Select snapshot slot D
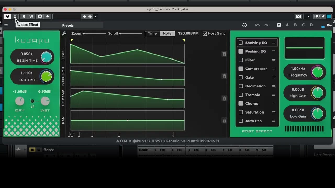This screenshot has width=335, height=188. point(311,25)
